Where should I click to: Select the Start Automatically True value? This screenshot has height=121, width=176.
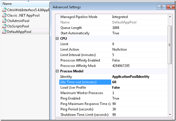click(116, 33)
